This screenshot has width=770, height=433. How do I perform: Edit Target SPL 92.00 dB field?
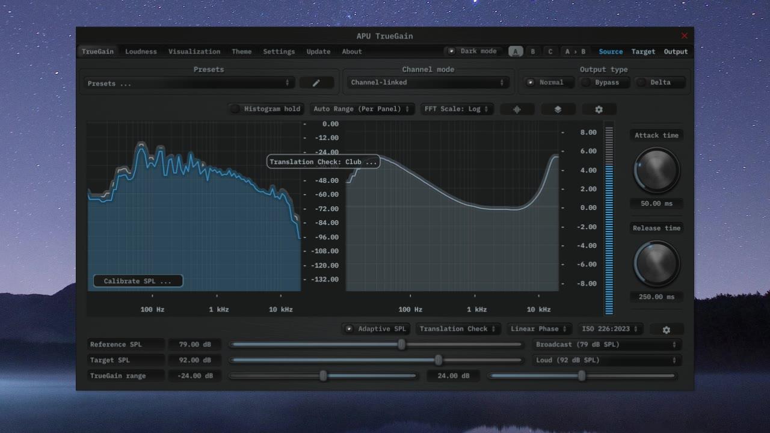194,360
